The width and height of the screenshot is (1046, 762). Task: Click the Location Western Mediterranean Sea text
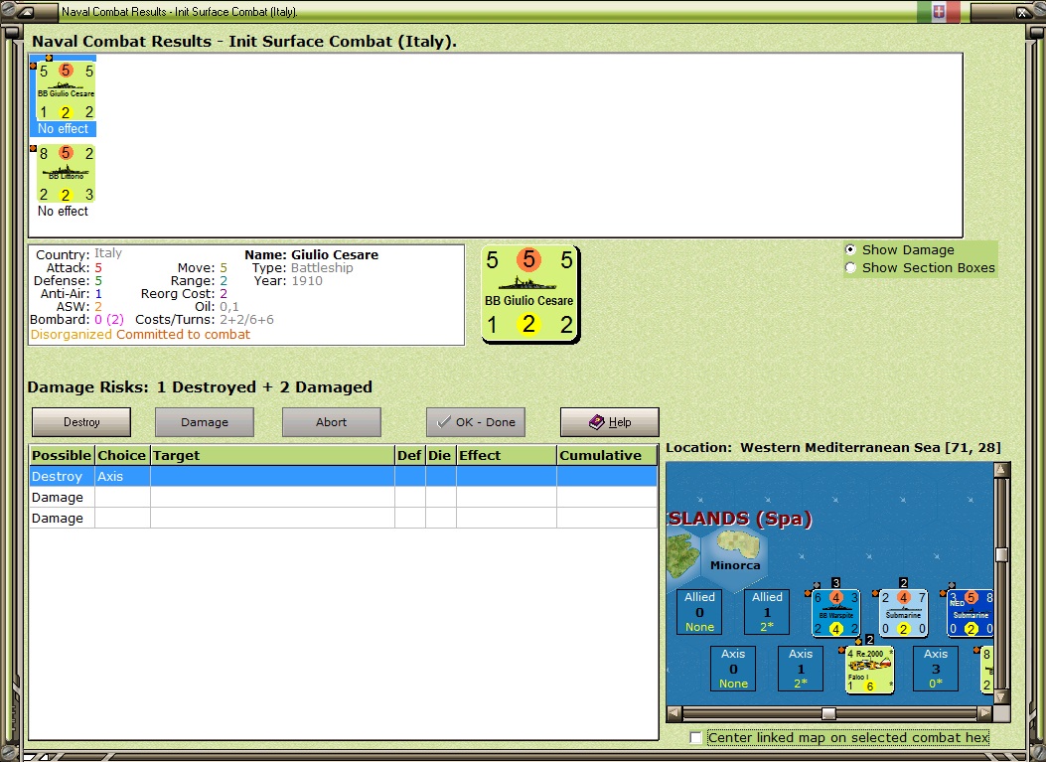[x=833, y=447]
